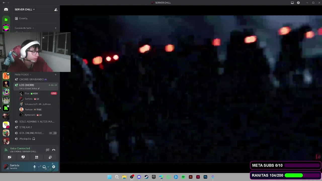
Task: Go back with the arrow in the title bar
Action: click(4, 3)
